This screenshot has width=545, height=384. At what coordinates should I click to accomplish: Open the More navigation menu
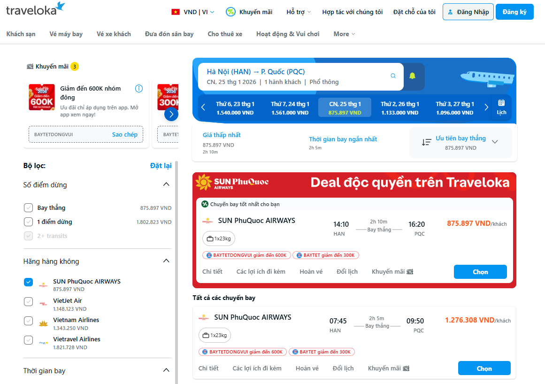[344, 34]
